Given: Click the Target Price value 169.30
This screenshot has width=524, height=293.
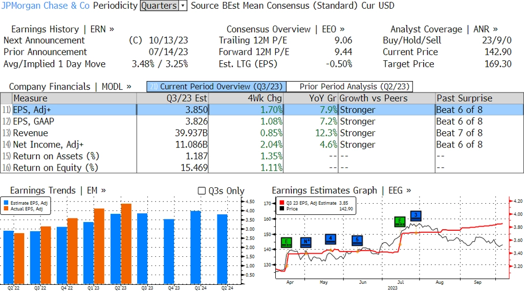Looking at the screenshot, I should point(498,64).
